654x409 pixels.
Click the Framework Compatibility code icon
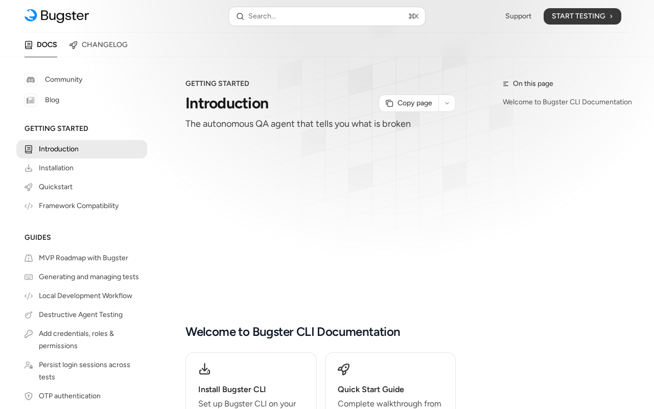tap(29, 206)
